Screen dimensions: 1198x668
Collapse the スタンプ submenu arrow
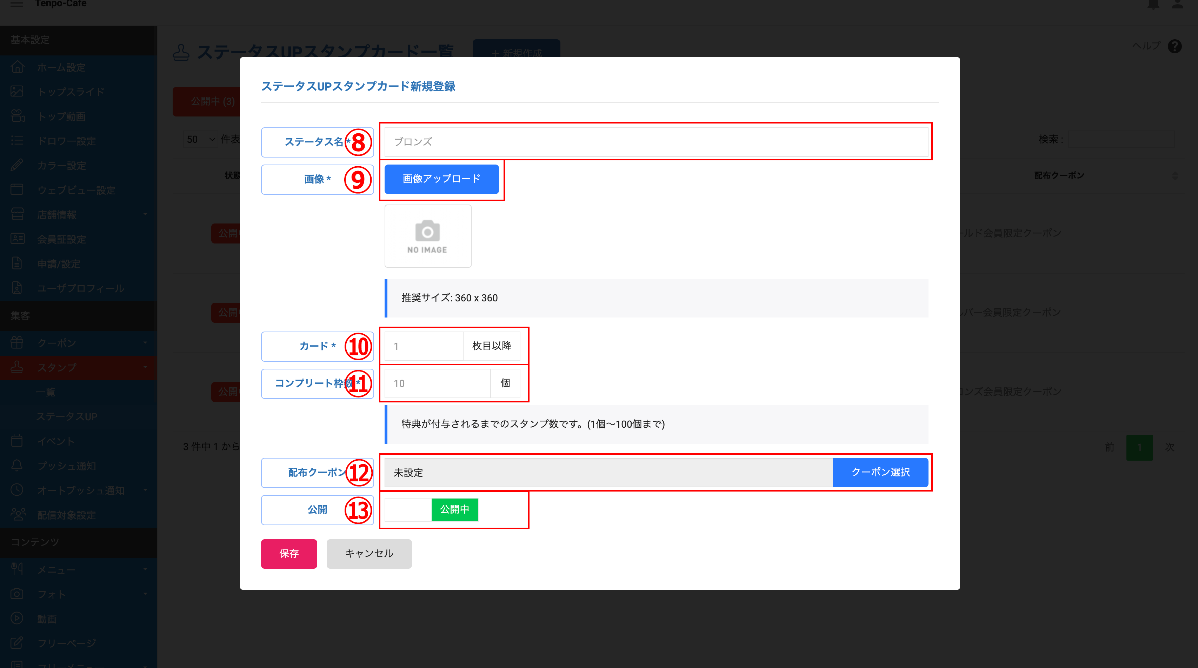click(145, 367)
